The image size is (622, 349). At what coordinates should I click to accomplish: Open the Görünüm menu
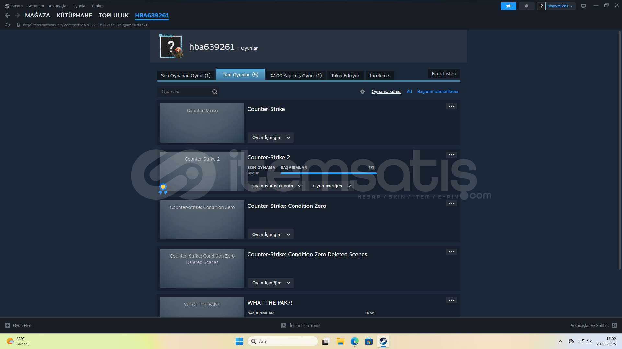tap(36, 6)
